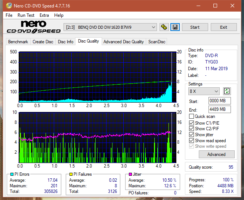The width and height of the screenshot is (244, 200).
Task: Click the disc date 11 Mar 2019
Action: 216,69
